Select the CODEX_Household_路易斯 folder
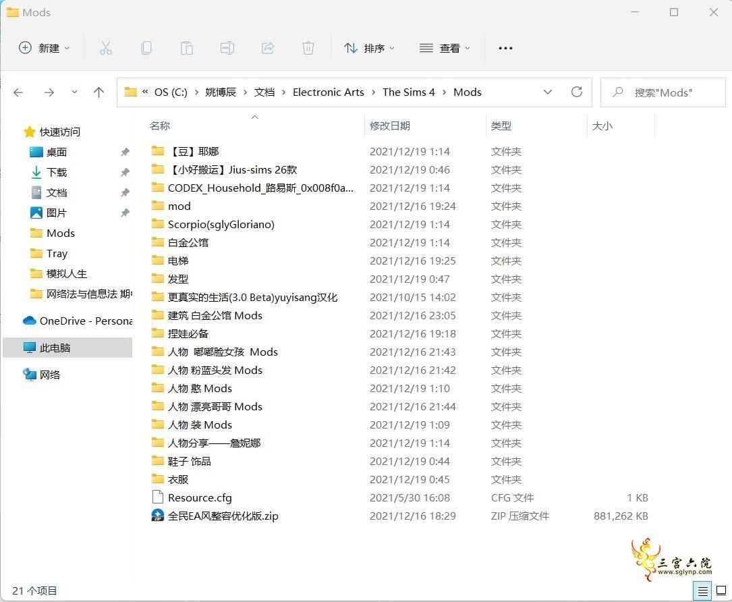 pyautogui.click(x=252, y=188)
